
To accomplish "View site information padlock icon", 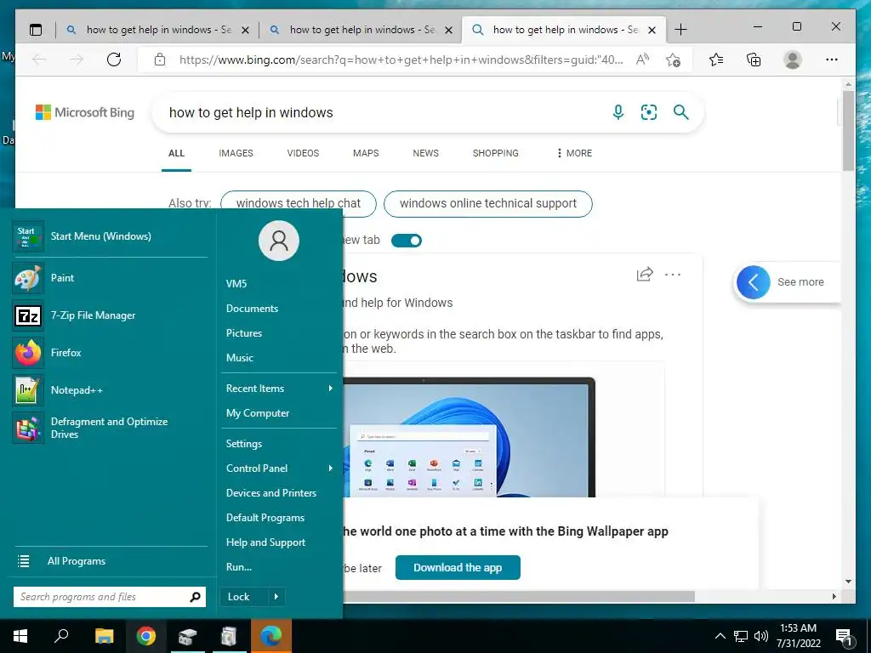I will (x=160, y=60).
